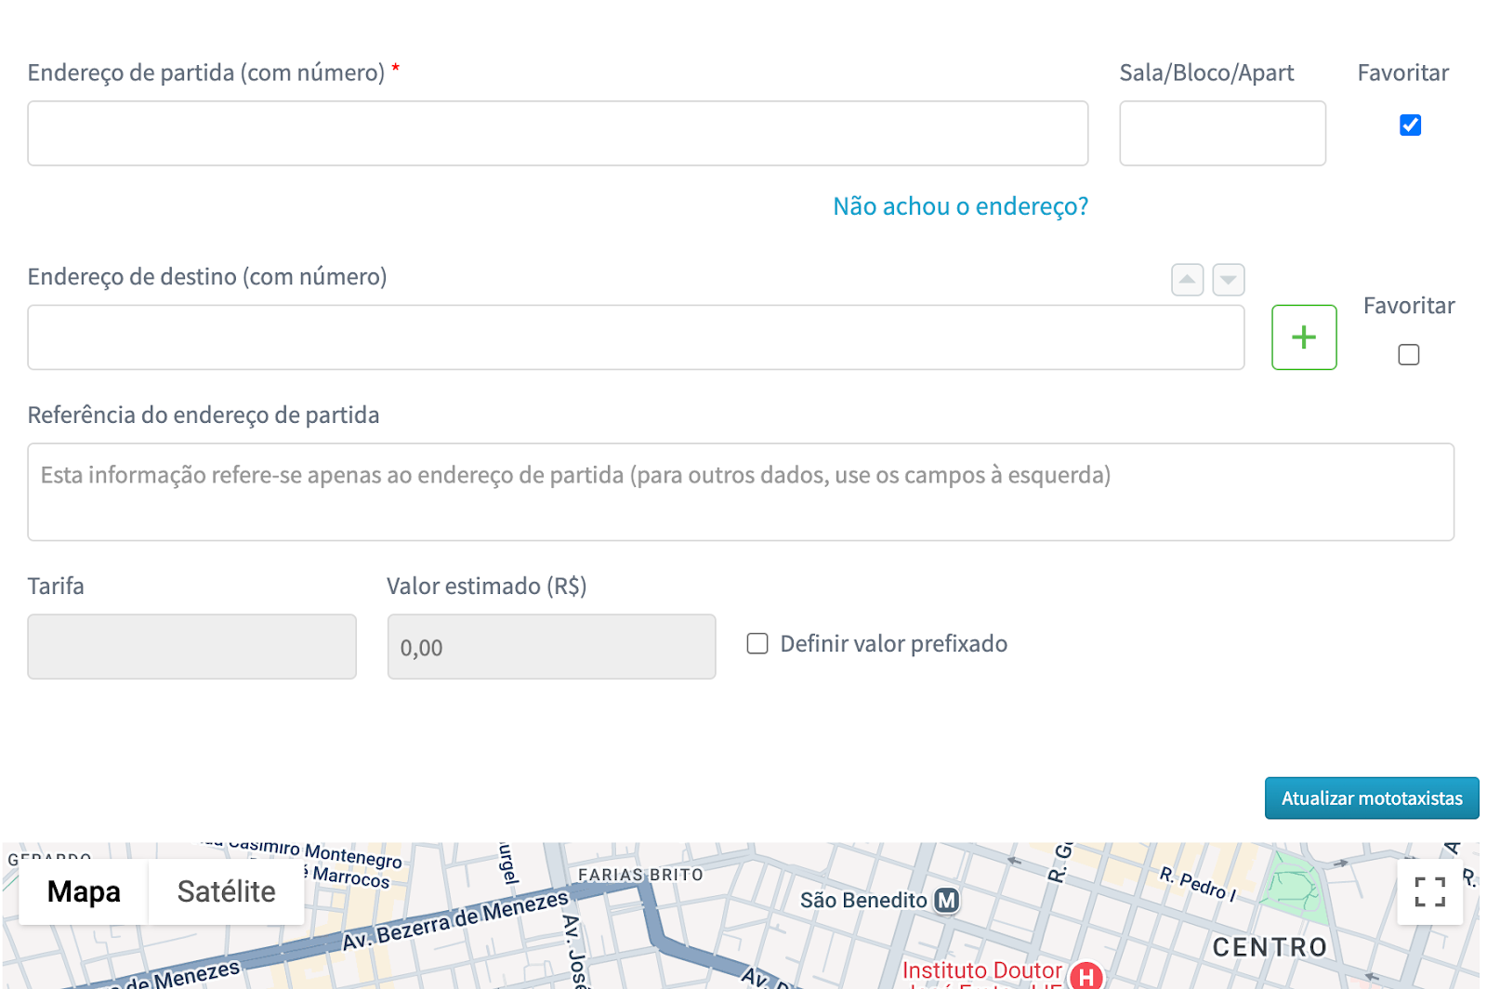Click the green plus add destination button
1487x989 pixels.
coord(1303,337)
